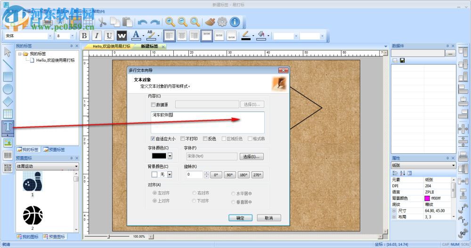Enable the 不打印 checkbox
The width and height of the screenshot is (471, 248).
182,138
